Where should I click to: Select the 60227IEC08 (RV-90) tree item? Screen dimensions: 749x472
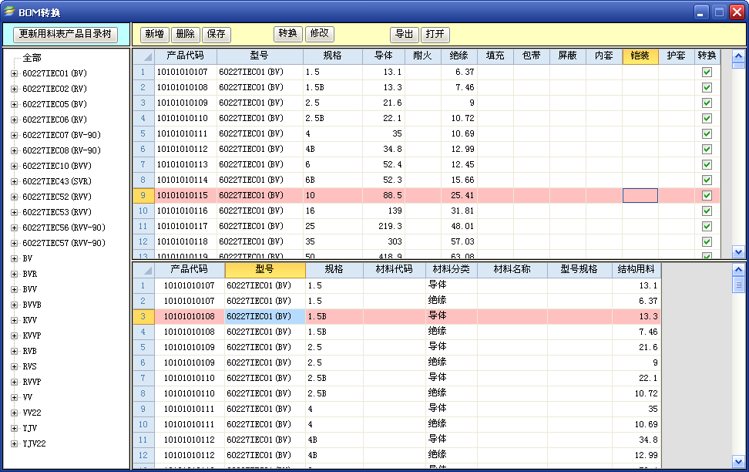(x=62, y=150)
